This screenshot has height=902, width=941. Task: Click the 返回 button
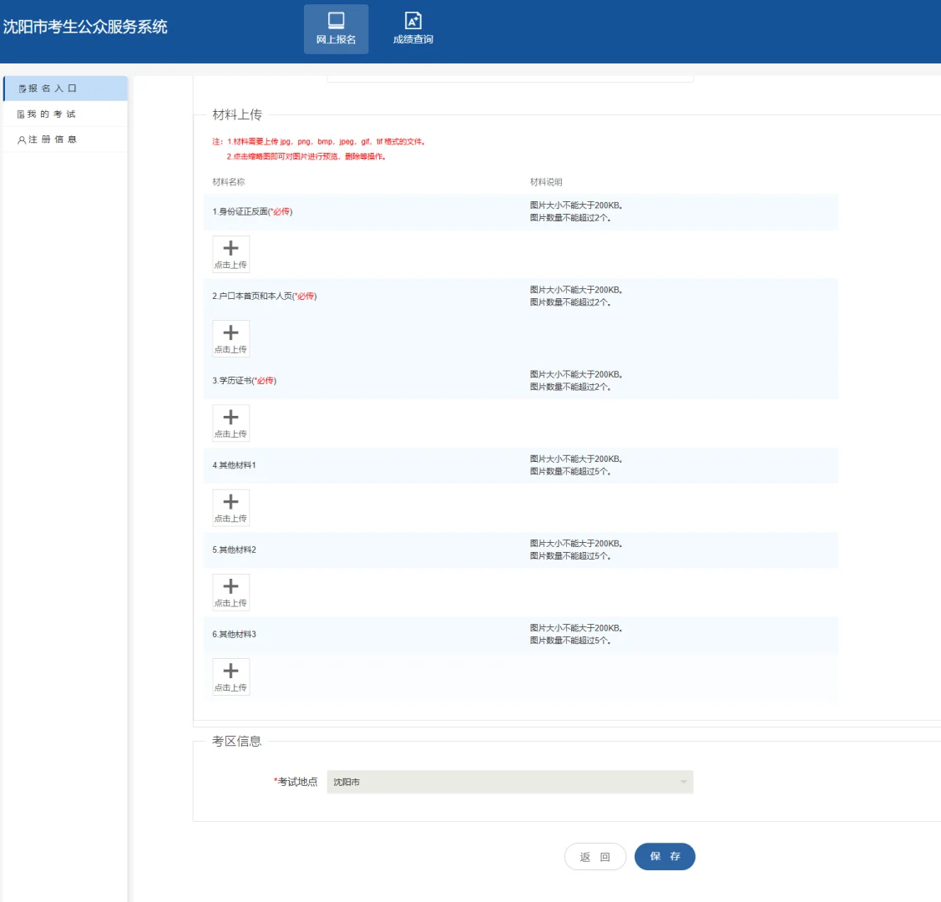(595, 856)
